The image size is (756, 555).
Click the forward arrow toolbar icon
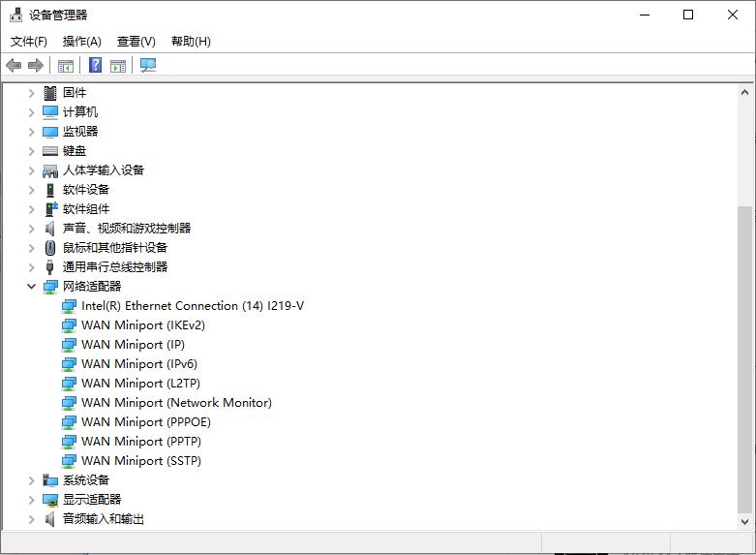pyautogui.click(x=36, y=65)
